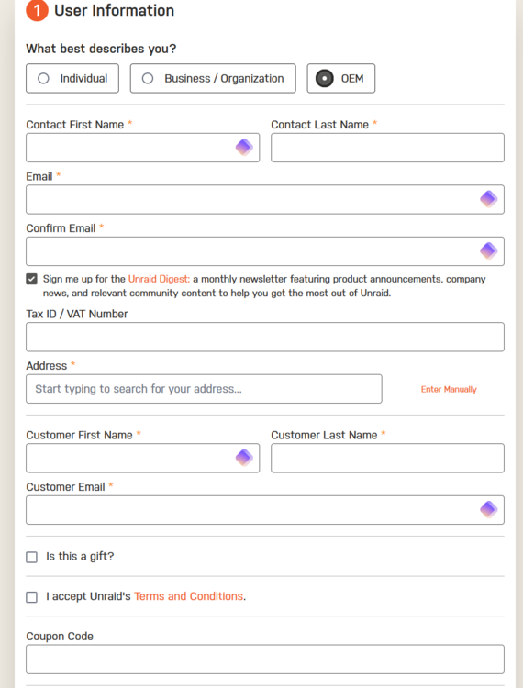Screen dimensions: 523x688
Task: Click autofill icon in Customer Email field
Action: (488, 509)
